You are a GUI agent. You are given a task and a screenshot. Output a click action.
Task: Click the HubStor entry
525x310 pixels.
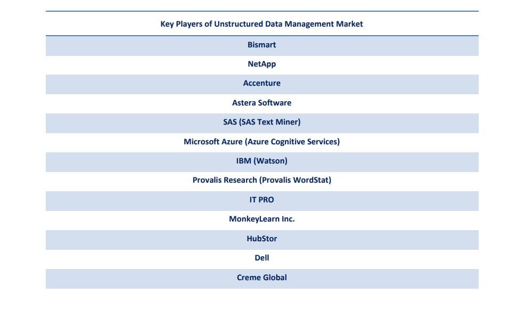point(262,239)
